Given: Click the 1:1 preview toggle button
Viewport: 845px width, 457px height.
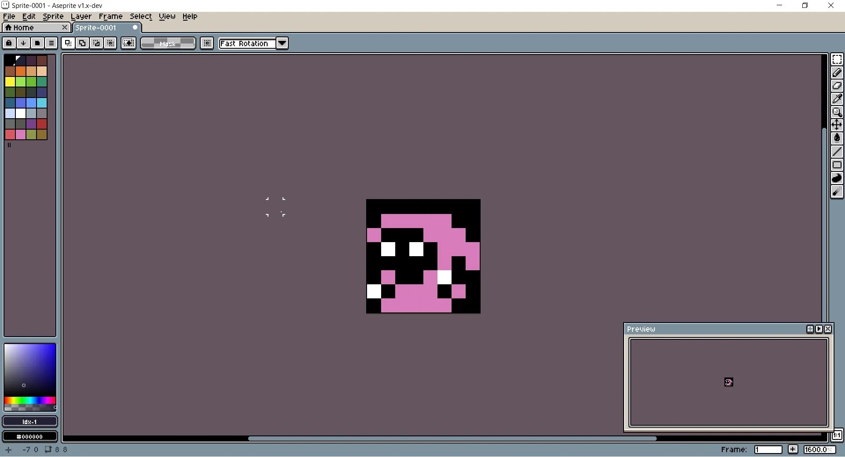Looking at the screenshot, I should tap(837, 435).
